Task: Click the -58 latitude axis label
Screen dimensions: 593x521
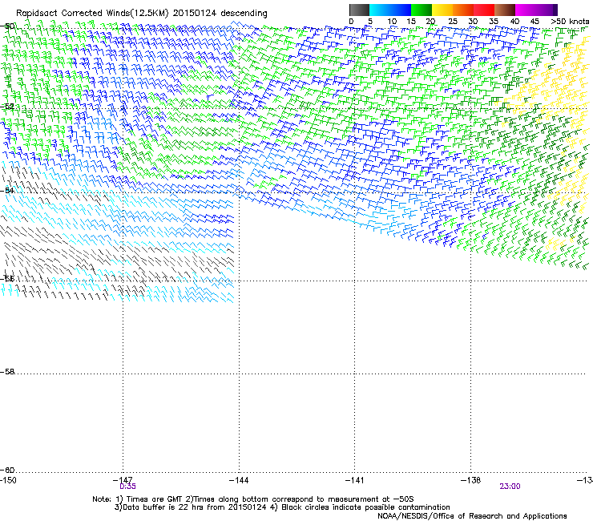Action: tap(7, 372)
